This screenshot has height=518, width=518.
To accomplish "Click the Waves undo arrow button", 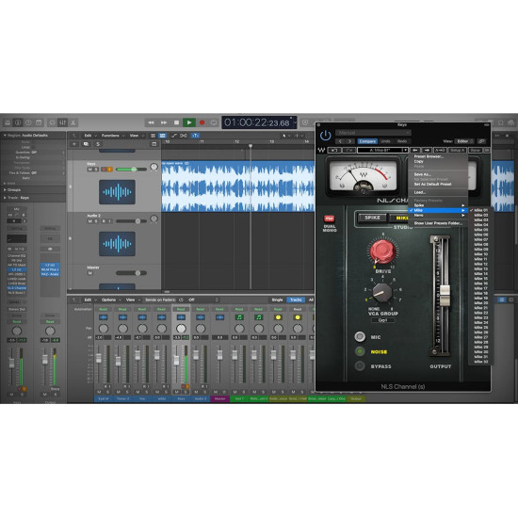I will 334,151.
